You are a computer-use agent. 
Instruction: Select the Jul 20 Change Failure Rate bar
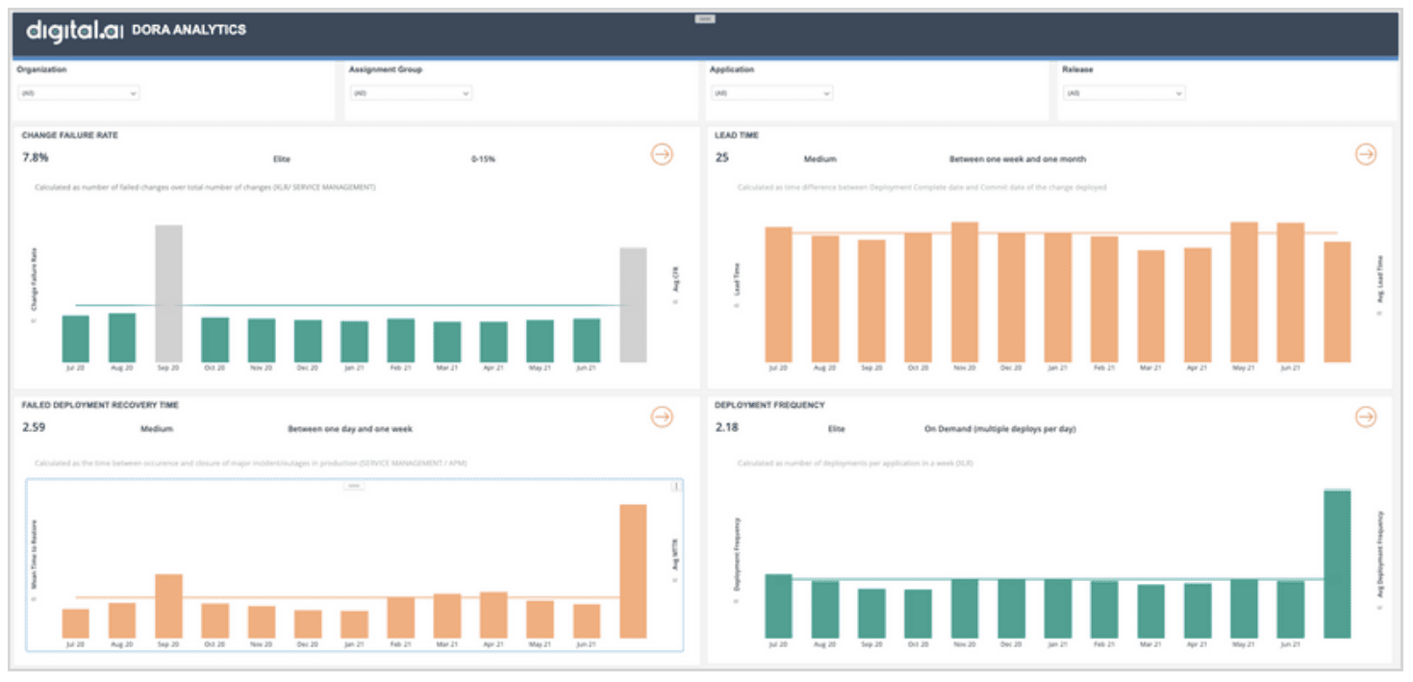pyautogui.click(x=76, y=339)
